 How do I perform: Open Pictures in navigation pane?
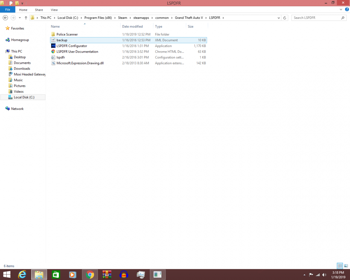coord(19,86)
